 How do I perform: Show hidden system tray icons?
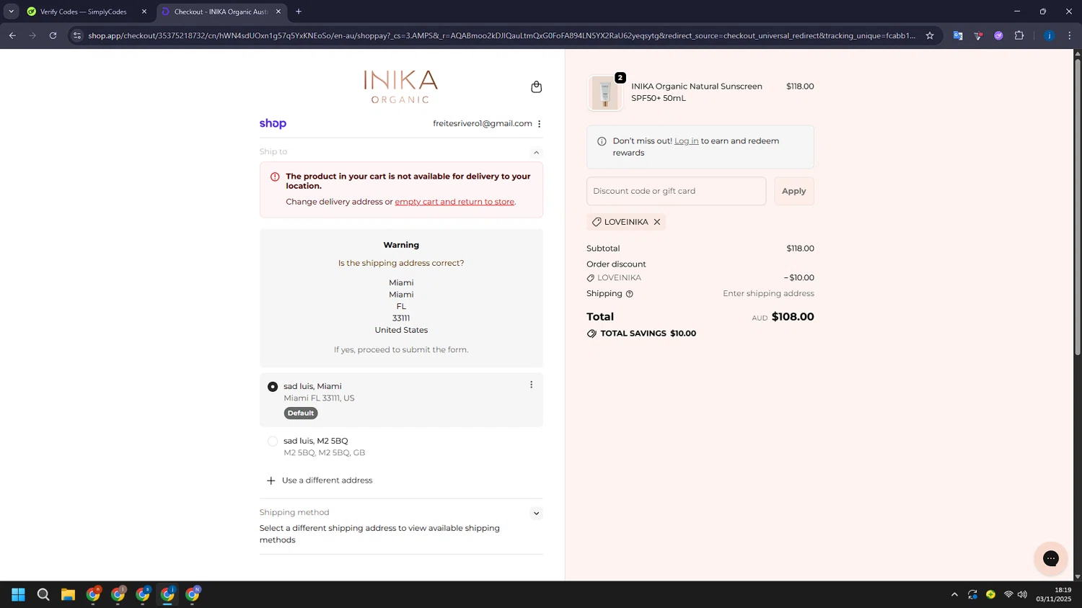point(954,594)
